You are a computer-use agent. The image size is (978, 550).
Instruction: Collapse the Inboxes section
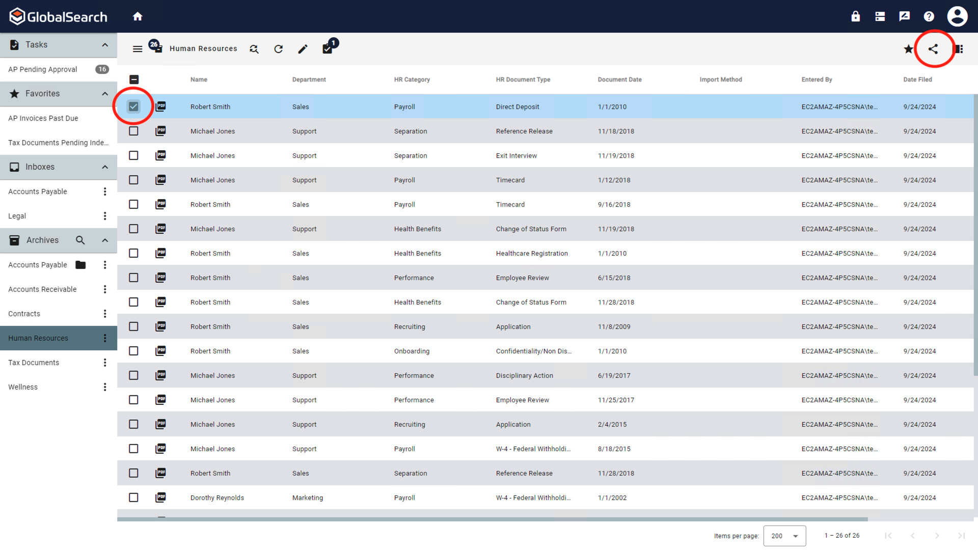105,167
